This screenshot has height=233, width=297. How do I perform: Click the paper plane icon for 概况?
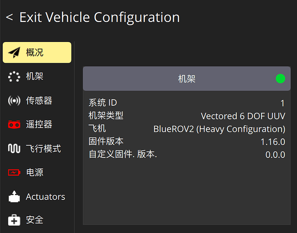[14, 52]
